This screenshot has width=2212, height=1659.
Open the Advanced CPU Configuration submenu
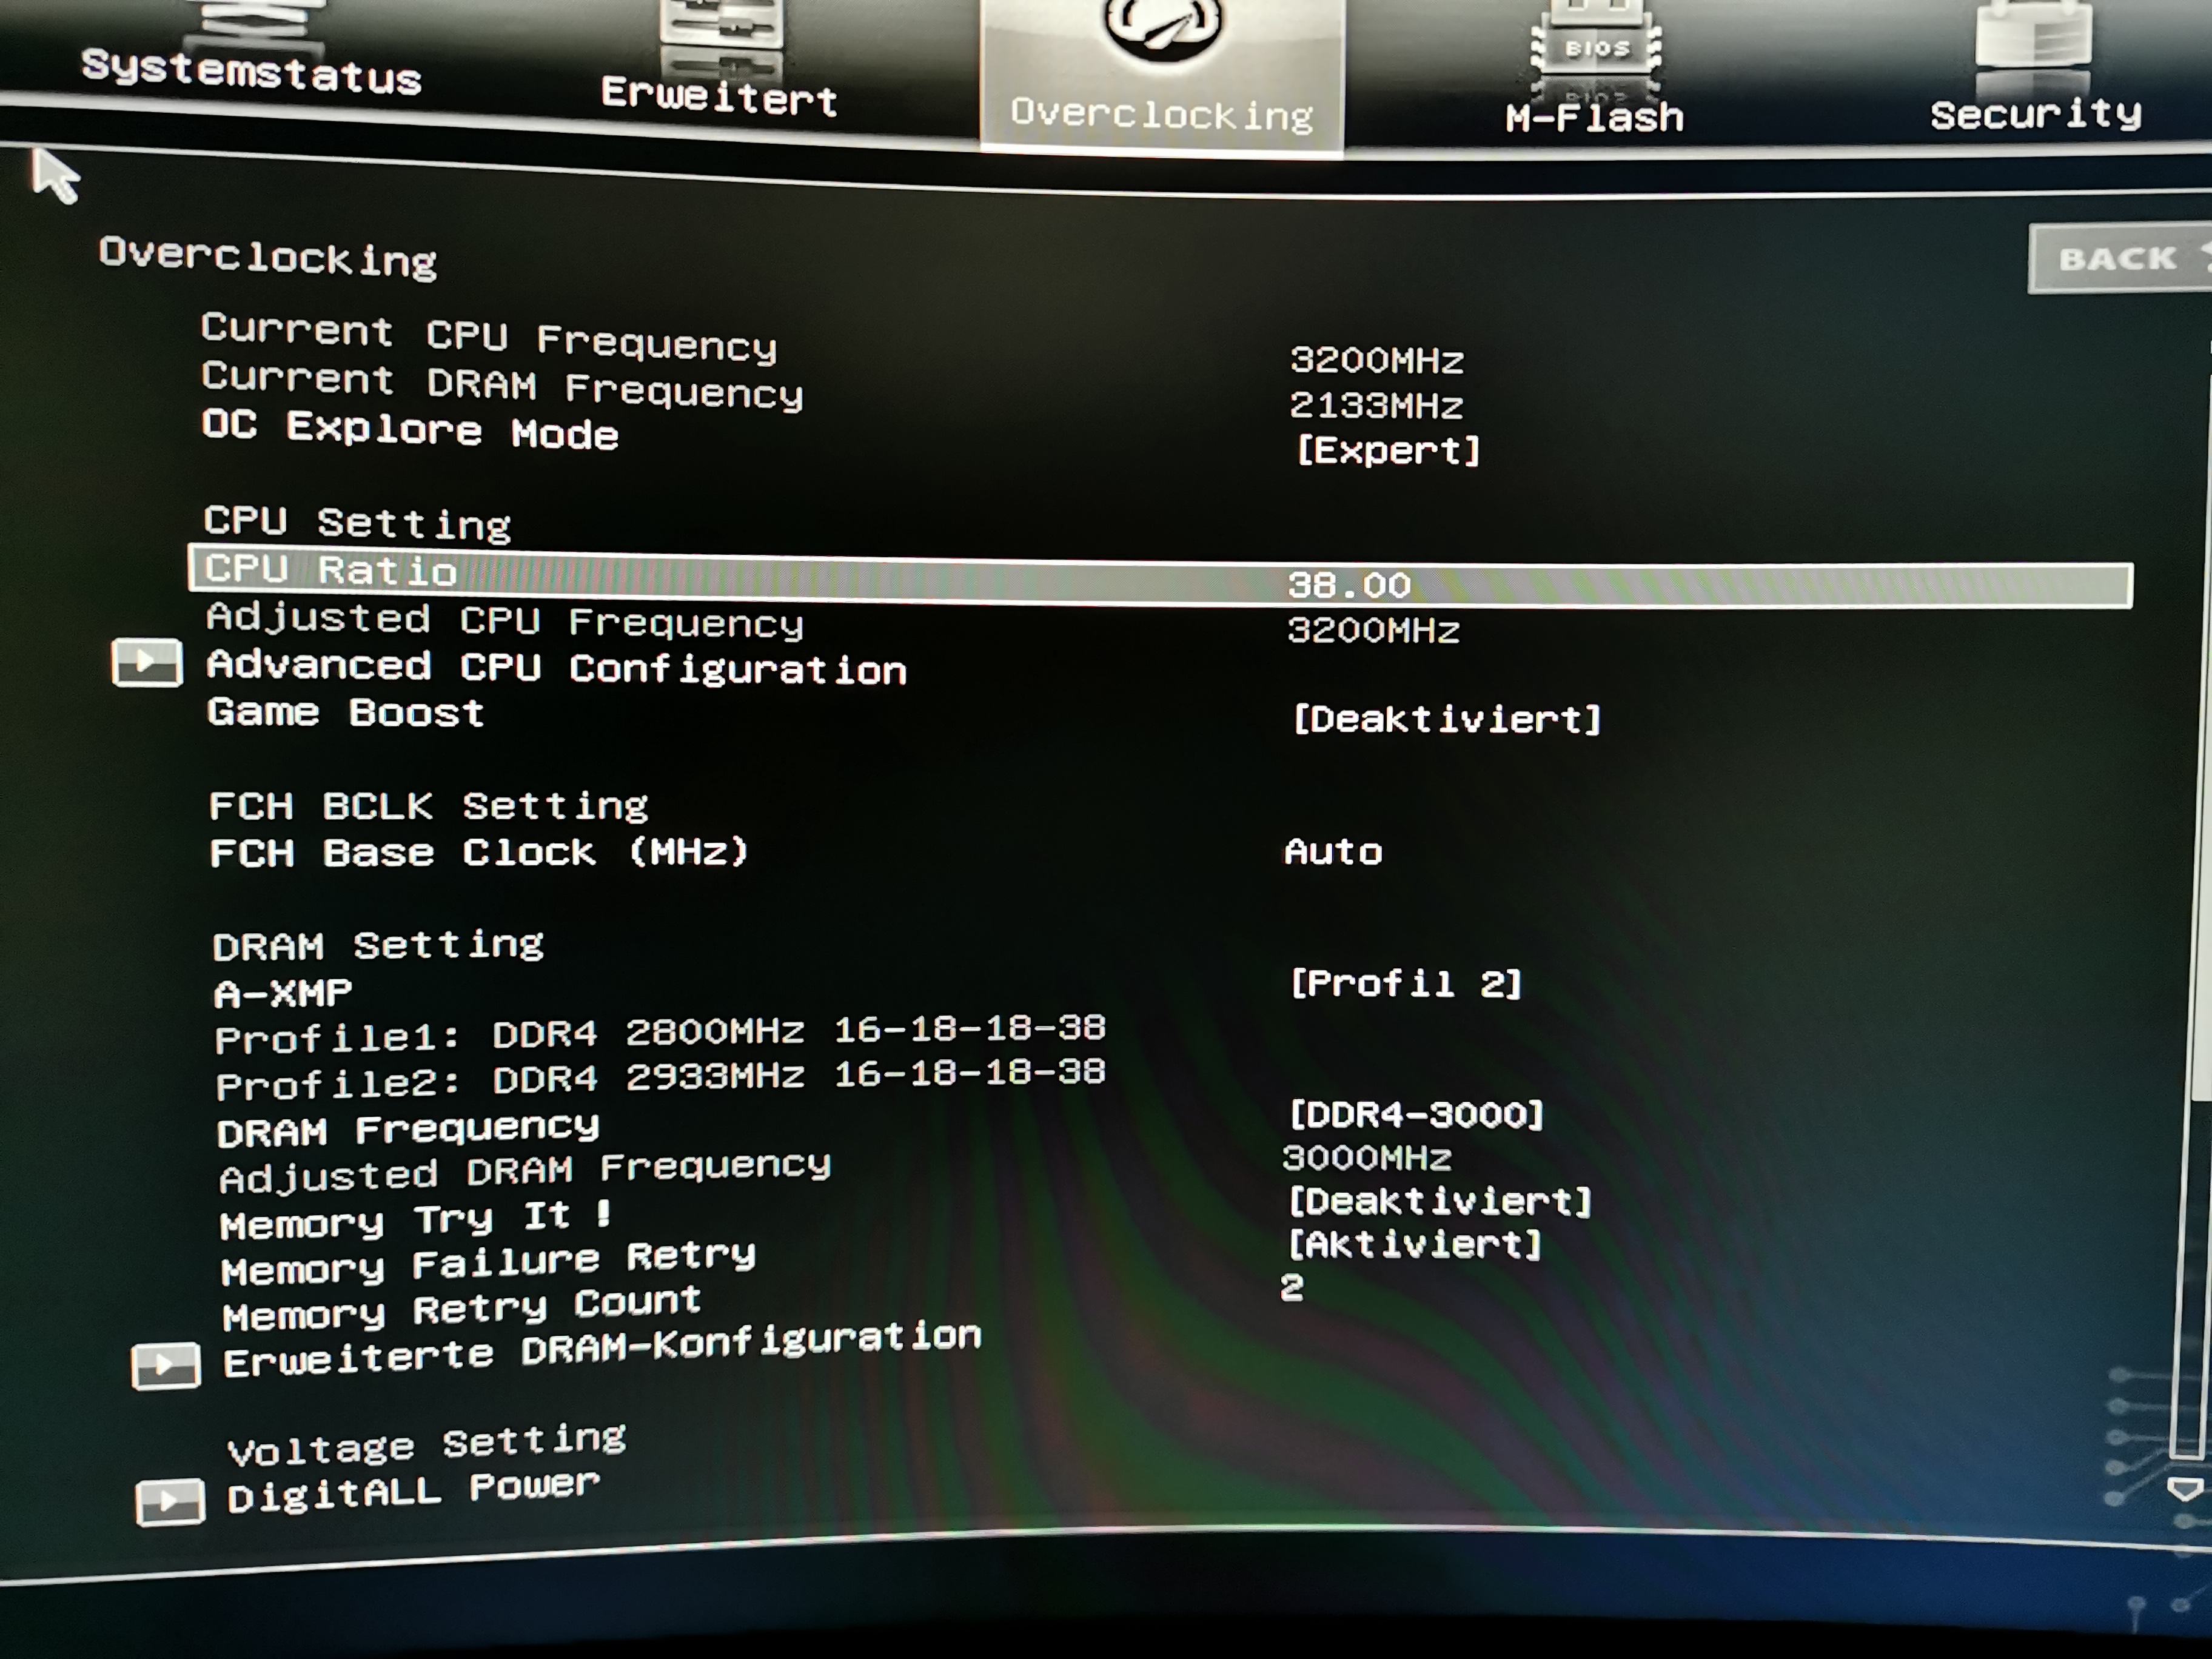[x=556, y=667]
